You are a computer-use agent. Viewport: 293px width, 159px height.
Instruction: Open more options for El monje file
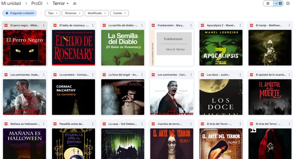[x=289, y=25]
